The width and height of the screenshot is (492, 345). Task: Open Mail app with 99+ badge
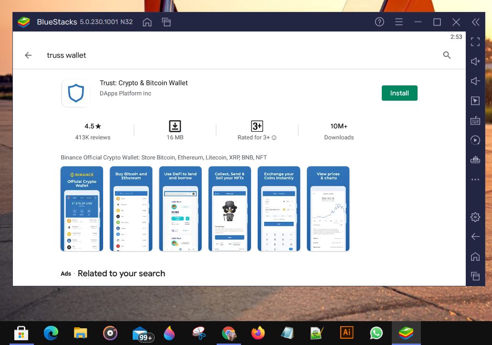[143, 334]
